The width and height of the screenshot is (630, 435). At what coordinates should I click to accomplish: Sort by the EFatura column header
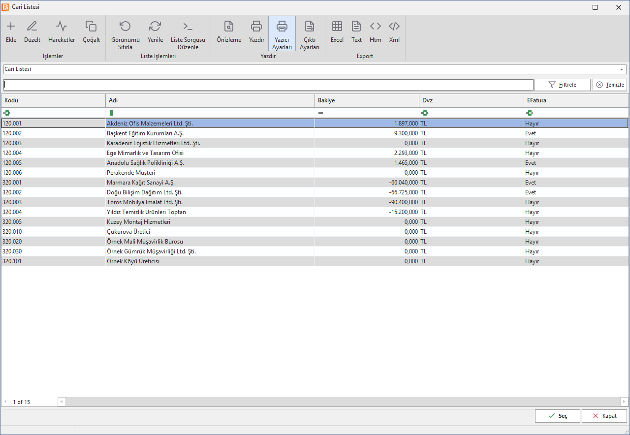(x=576, y=100)
